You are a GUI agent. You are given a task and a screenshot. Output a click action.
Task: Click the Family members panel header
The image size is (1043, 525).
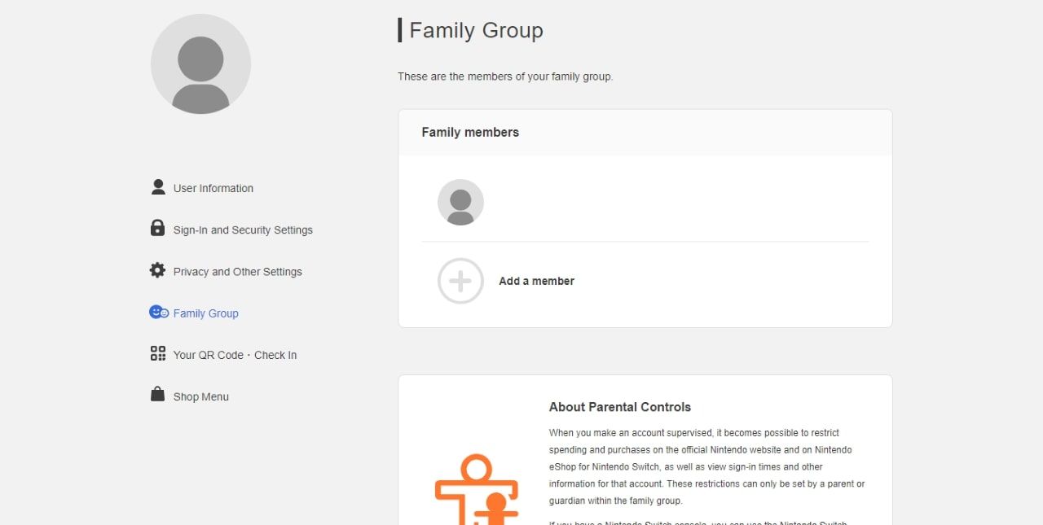point(469,132)
